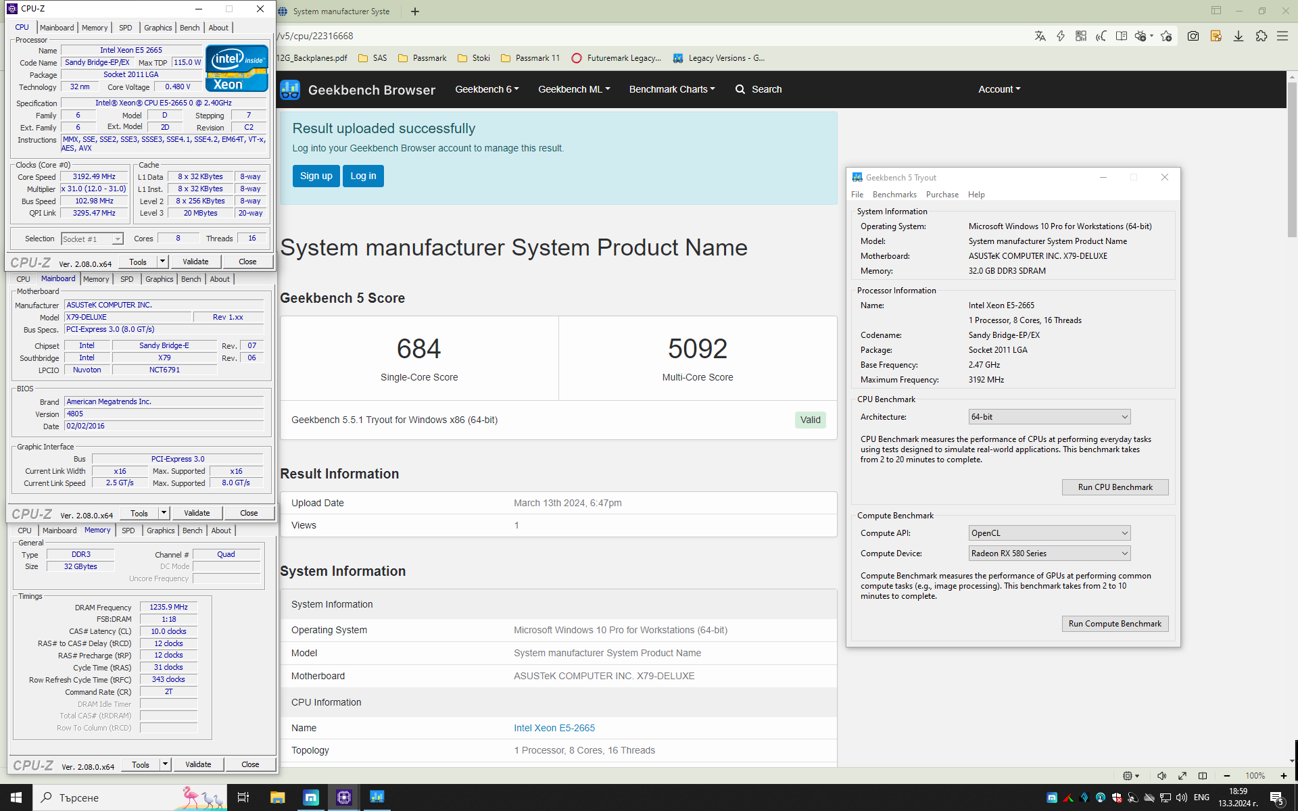Open the Purchase menu in Geekbench 5 Tryout
1298x811 pixels.
point(942,195)
